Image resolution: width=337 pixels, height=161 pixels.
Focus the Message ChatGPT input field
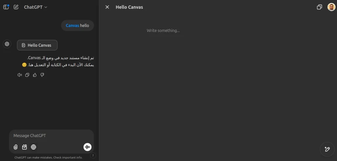(x=52, y=136)
